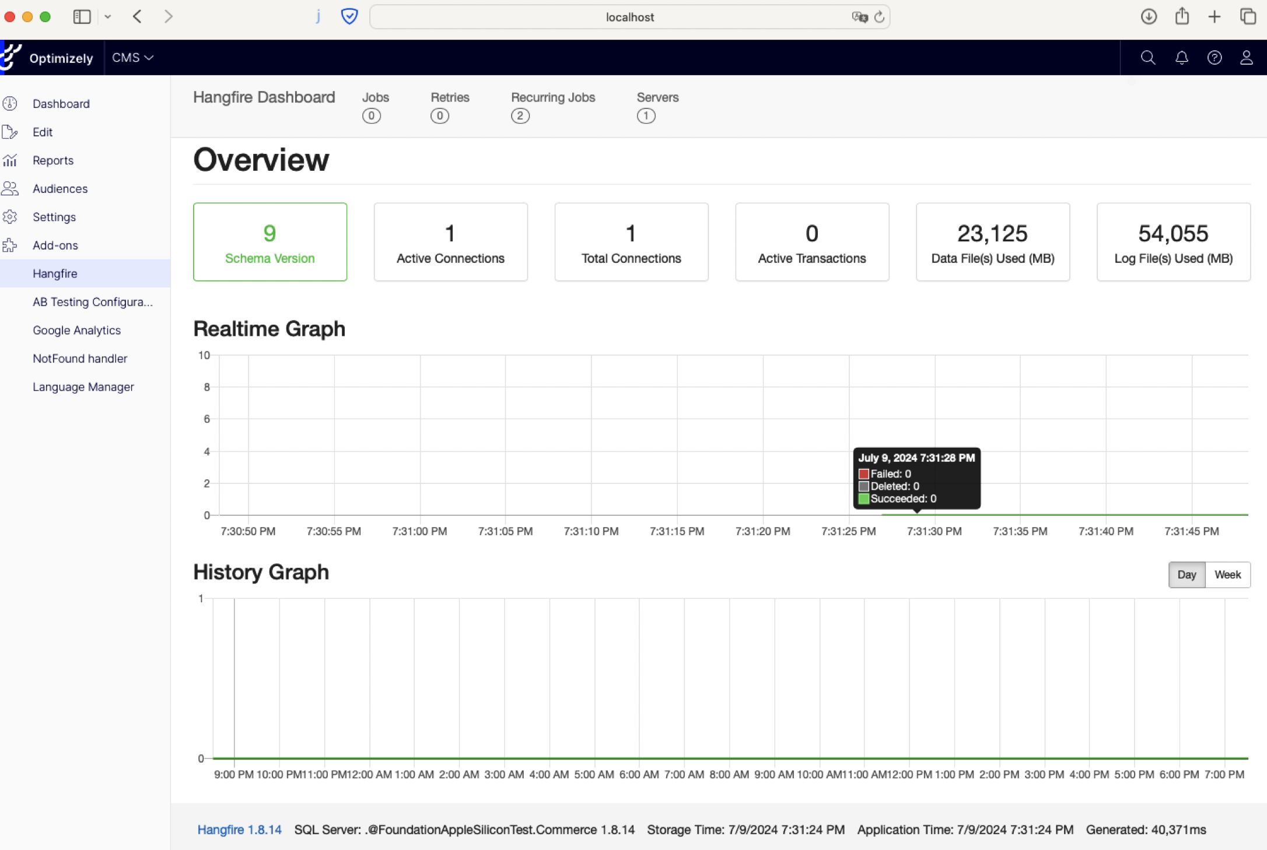Open sidebar options chevron dropdown
This screenshot has width=1267, height=850.
[x=108, y=17]
